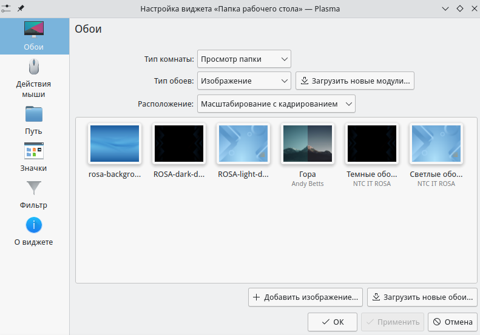Confirm with the OK button
Image resolution: width=480 pixels, height=335 pixels.
(x=332, y=322)
